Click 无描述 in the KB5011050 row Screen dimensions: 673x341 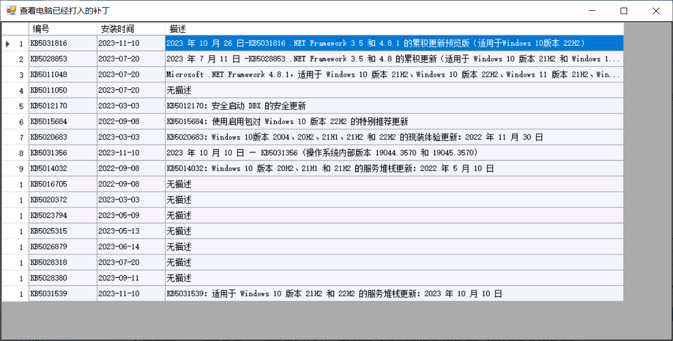pyautogui.click(x=394, y=90)
